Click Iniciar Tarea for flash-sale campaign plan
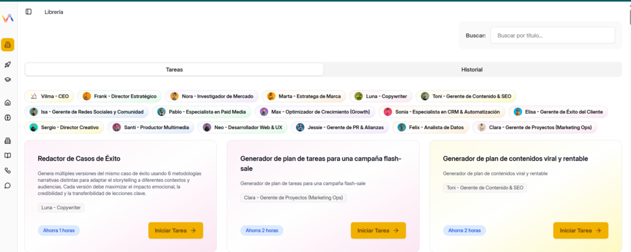The height and width of the screenshot is (252, 631). (x=378, y=230)
